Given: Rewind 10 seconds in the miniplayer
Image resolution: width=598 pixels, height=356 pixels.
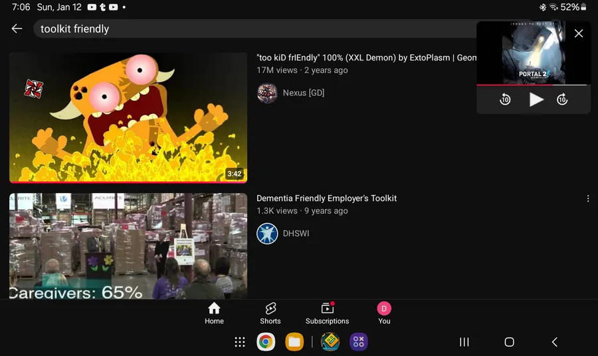Looking at the screenshot, I should point(505,99).
